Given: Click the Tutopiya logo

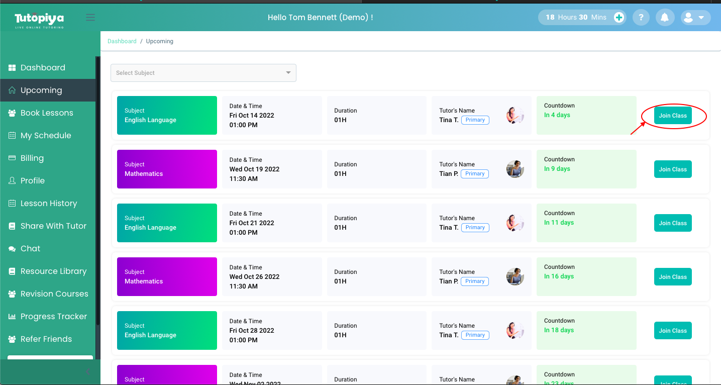Looking at the screenshot, I should click(x=39, y=19).
